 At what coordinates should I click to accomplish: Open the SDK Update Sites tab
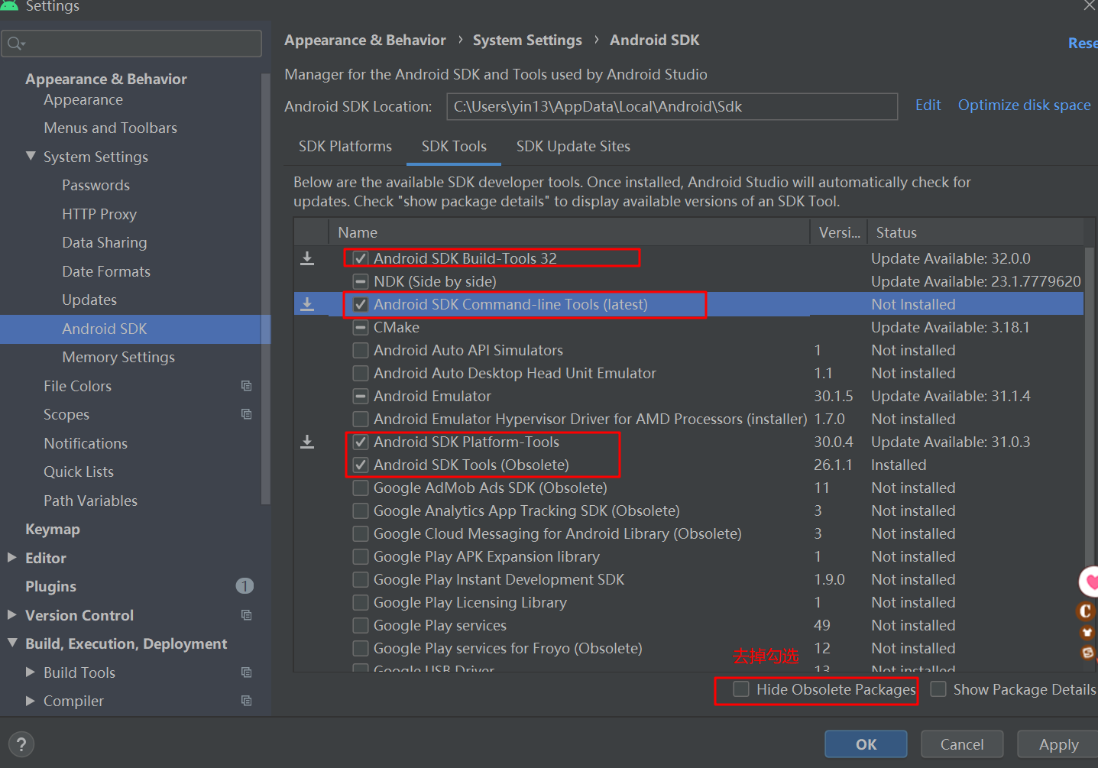[573, 146]
